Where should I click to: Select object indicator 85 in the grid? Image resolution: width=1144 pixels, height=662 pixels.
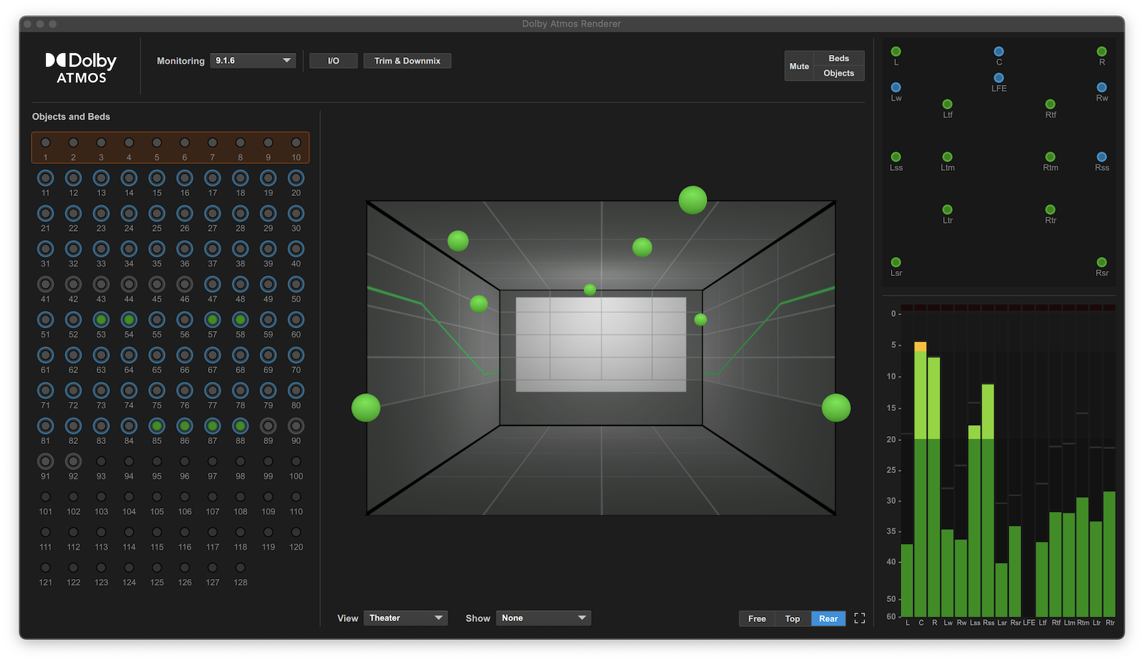tap(157, 427)
